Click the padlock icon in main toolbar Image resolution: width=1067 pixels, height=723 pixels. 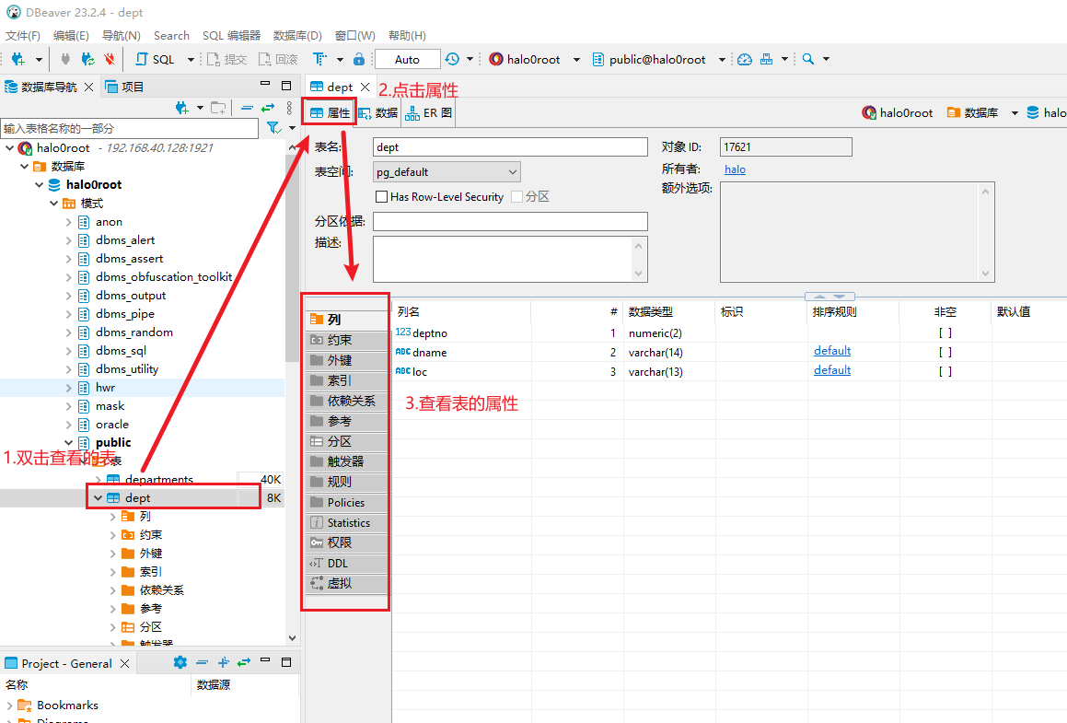click(x=359, y=59)
